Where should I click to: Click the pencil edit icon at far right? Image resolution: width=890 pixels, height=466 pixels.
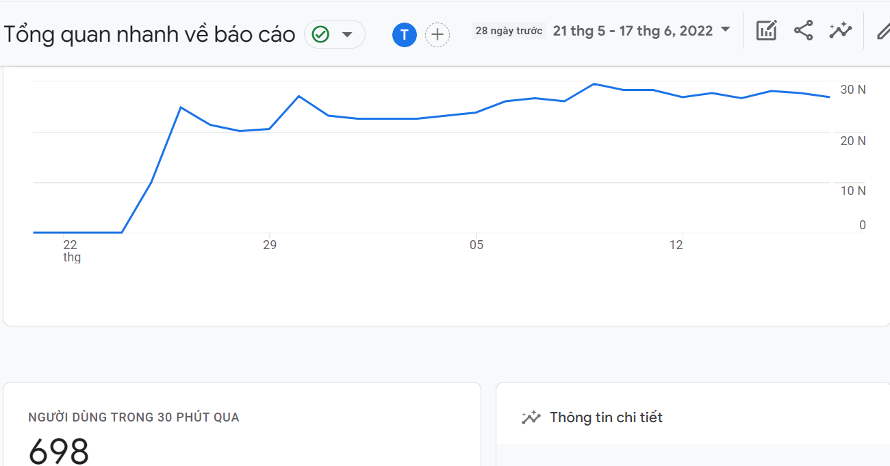coord(882,31)
